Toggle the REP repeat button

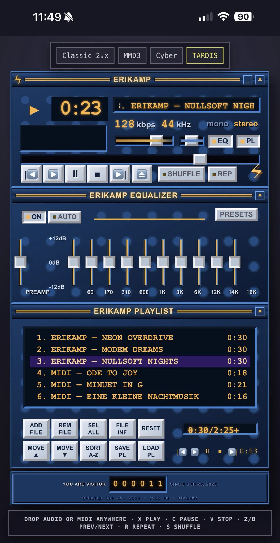click(x=222, y=174)
